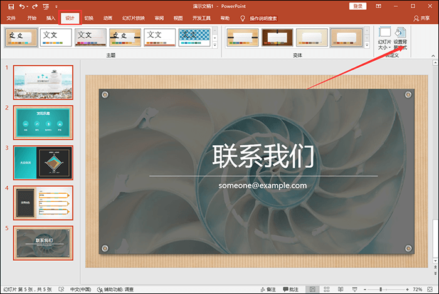Viewport: 439px width, 294px height.
Task: Click the Save icon in quick access toolbar
Action: pyautogui.click(x=11, y=6)
